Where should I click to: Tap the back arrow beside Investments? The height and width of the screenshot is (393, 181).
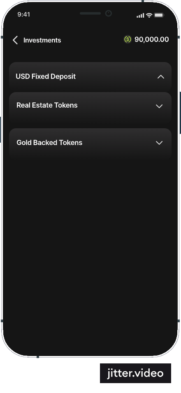click(x=15, y=40)
